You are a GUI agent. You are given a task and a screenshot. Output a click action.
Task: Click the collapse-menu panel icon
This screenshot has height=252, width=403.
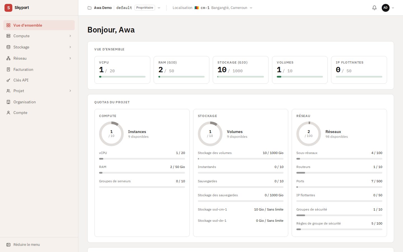(8, 245)
